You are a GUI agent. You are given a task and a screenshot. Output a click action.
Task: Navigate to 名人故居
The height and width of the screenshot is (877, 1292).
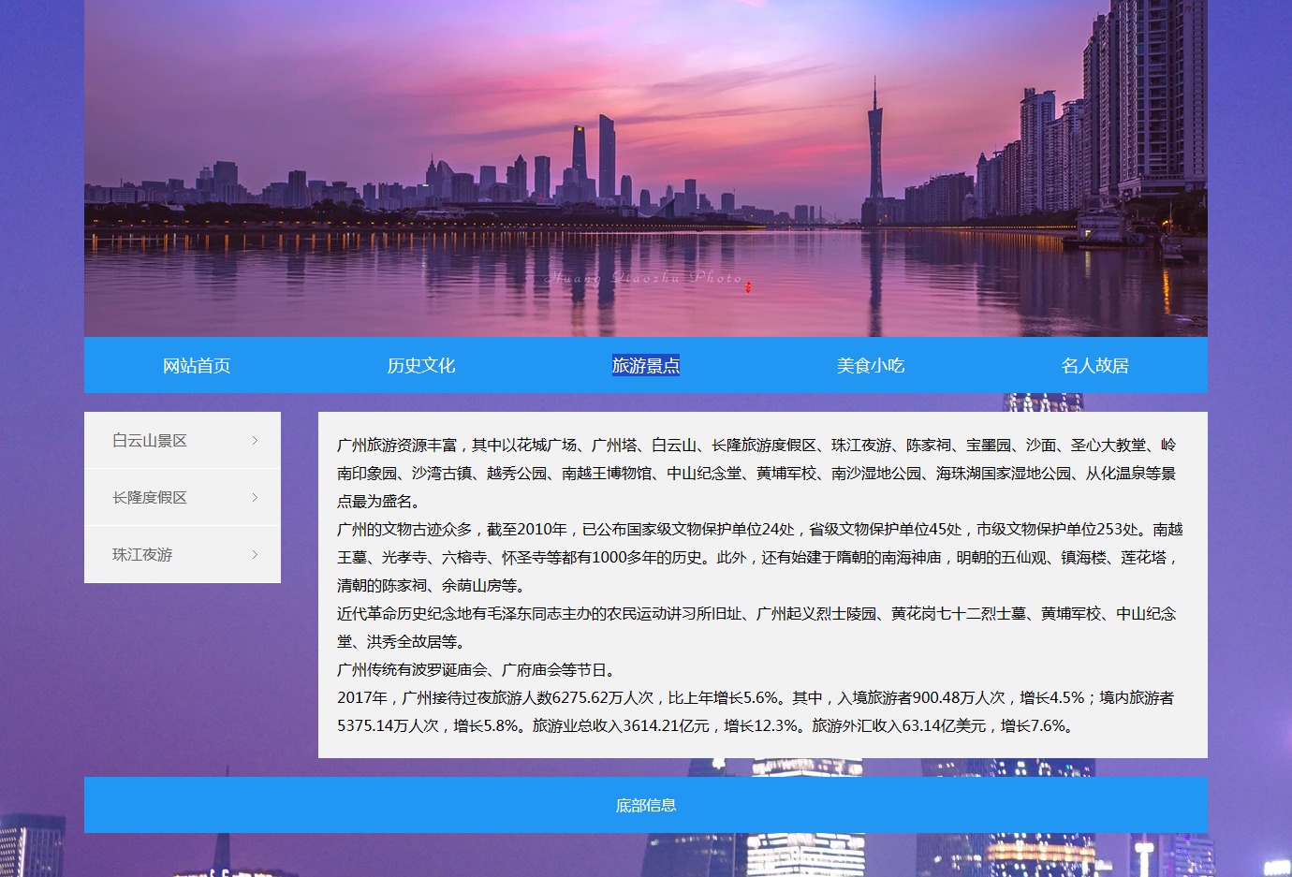1094,365
